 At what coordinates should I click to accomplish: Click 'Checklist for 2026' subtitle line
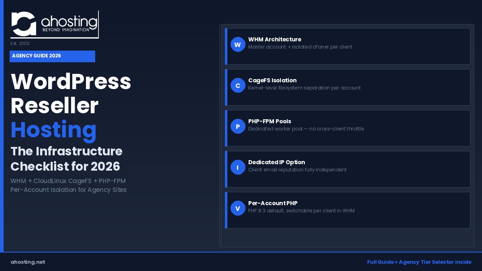(x=65, y=166)
